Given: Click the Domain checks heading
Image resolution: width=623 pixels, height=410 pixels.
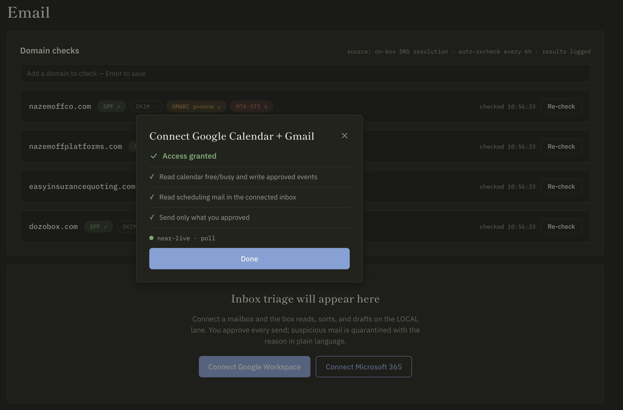Looking at the screenshot, I should tap(50, 51).
